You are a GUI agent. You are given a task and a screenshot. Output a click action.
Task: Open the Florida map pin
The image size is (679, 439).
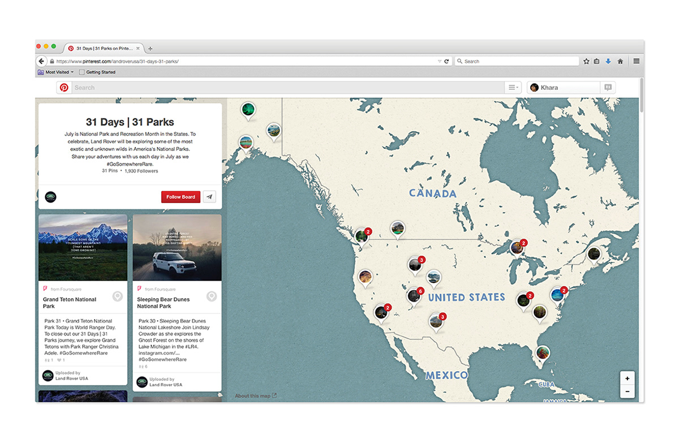point(543,354)
